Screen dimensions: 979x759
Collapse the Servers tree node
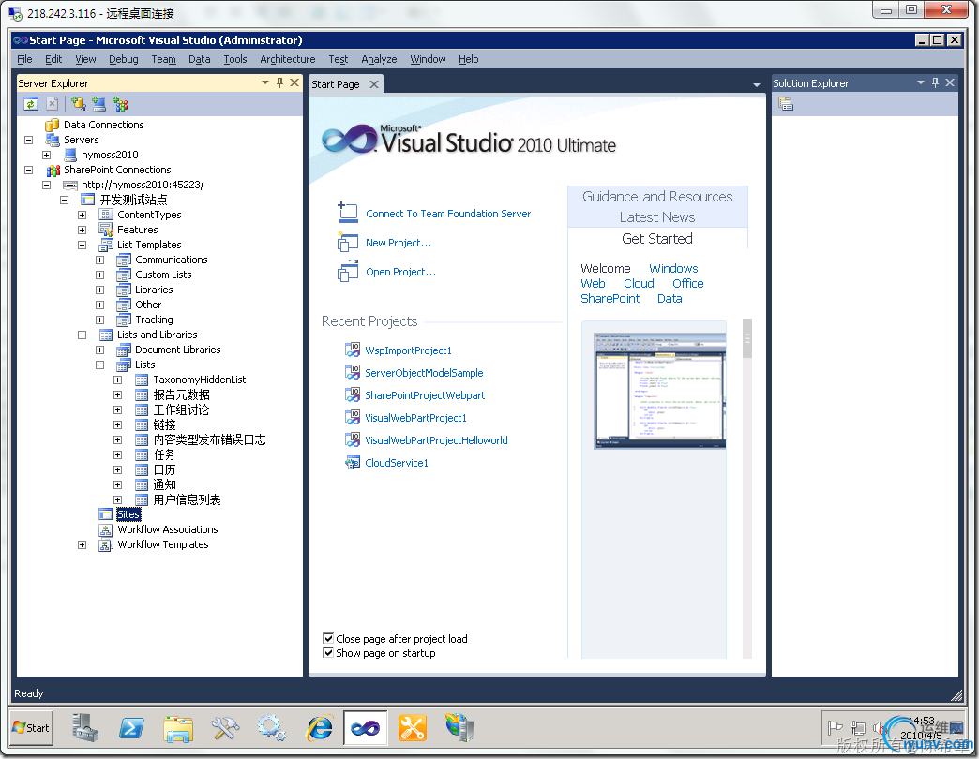[x=28, y=140]
